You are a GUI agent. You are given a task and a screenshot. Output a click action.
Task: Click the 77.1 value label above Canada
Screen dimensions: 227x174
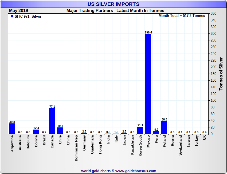[52, 107]
